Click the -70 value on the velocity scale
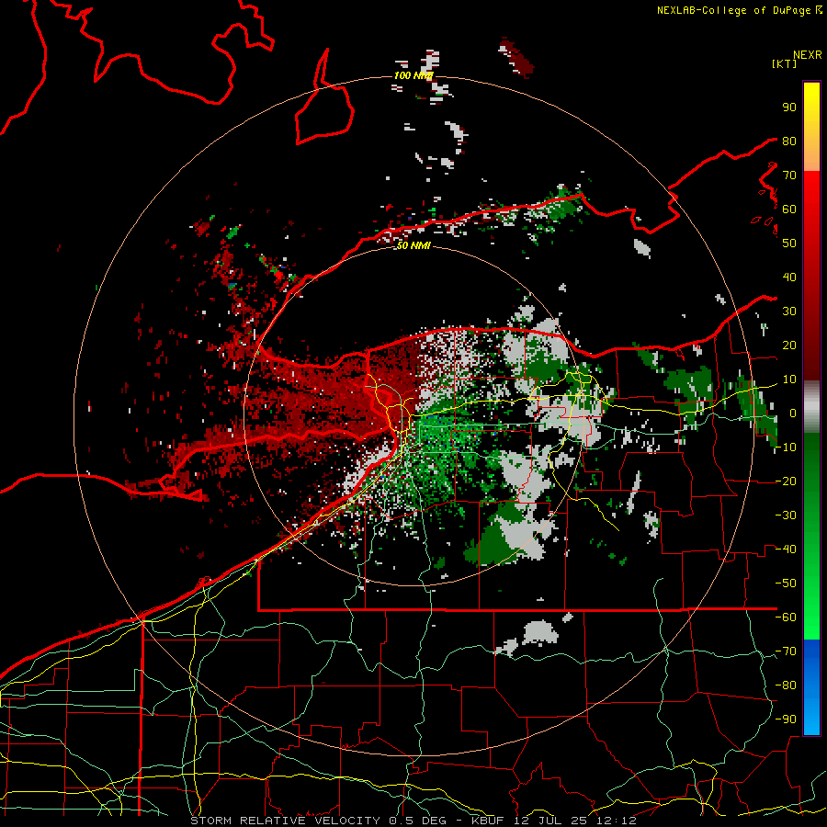The height and width of the screenshot is (827, 827). [x=786, y=651]
